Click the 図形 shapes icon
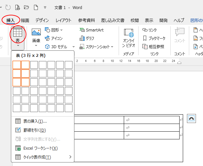 [x=47, y=30]
